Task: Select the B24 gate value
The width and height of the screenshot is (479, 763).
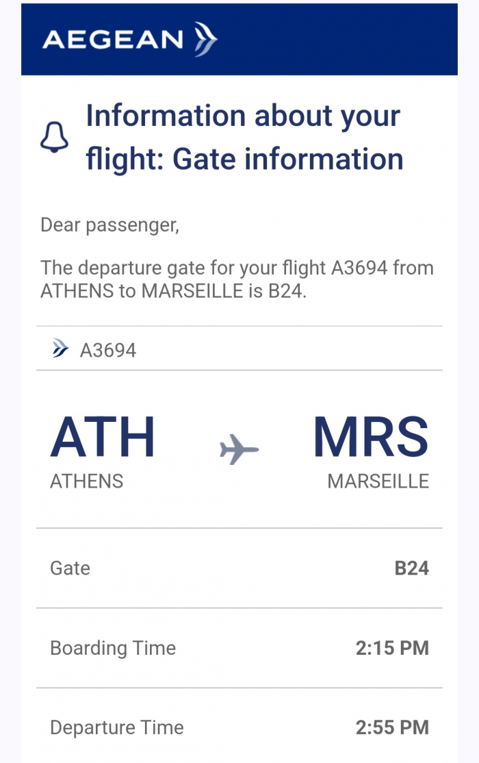Action: [411, 568]
